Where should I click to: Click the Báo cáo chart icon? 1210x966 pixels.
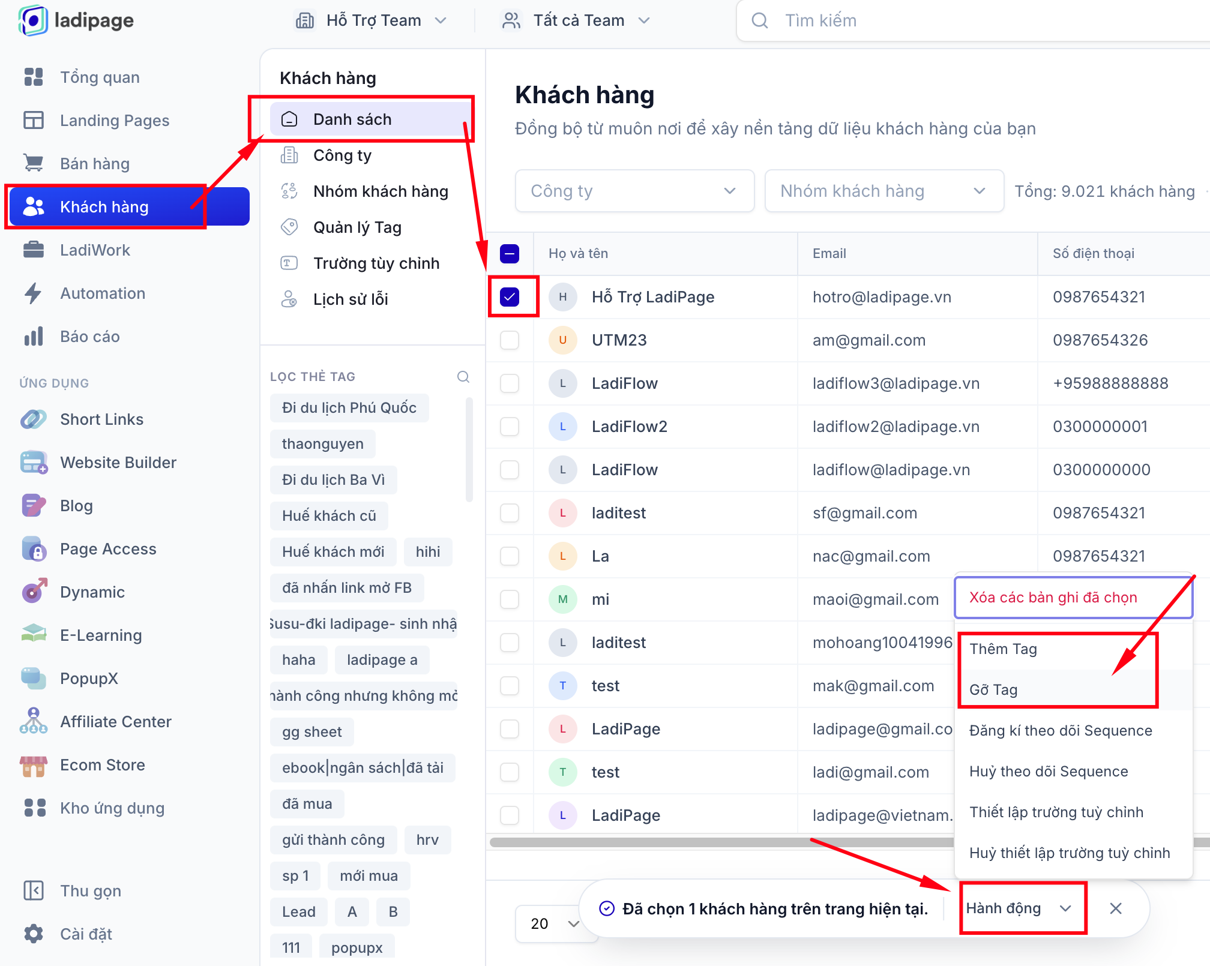click(x=34, y=337)
